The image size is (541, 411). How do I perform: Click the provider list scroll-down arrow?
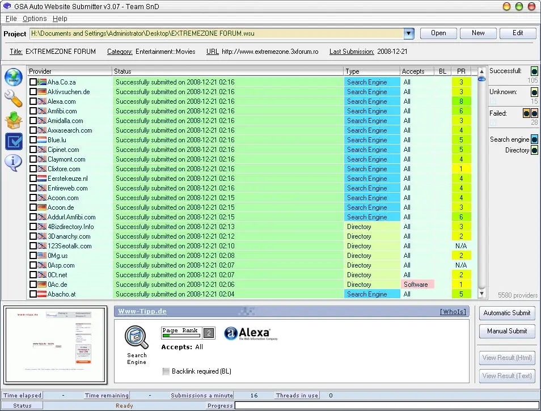click(x=481, y=294)
